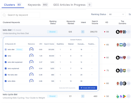This screenshot has height=104, width=131.
Task: Sort by the CPC column header
Action: coord(41,44)
